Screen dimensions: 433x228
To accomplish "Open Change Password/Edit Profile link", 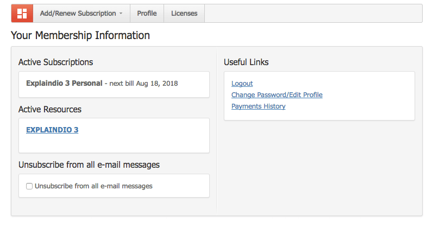I will 277,95.
